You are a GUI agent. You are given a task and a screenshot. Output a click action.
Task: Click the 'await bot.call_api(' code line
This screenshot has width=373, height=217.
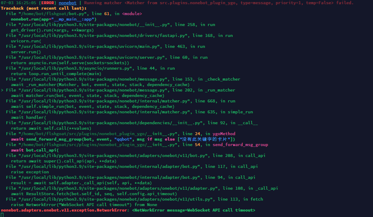pyautogui.click(x=35, y=150)
